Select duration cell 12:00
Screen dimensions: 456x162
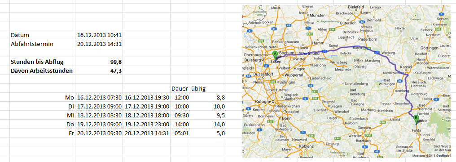click(180, 98)
